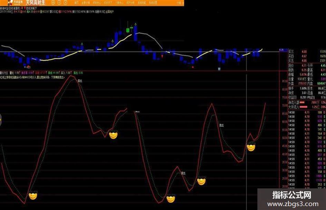
Task: Click the sell marker on the small central bump
Action: pos(183,173)
